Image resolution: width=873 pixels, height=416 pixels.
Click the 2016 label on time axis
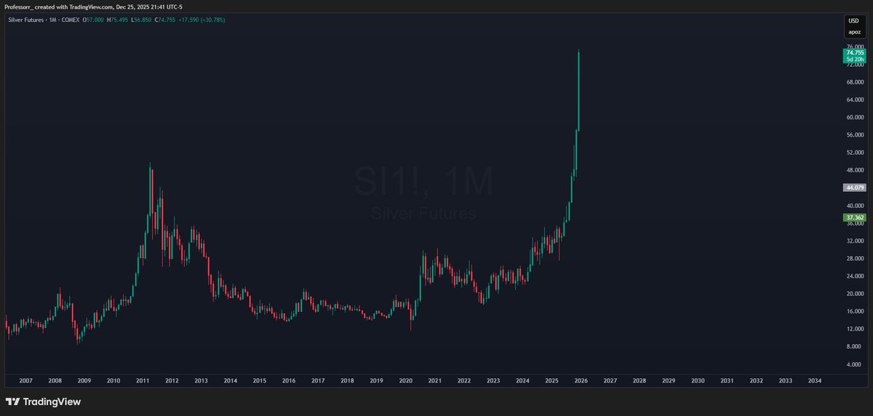(289, 380)
